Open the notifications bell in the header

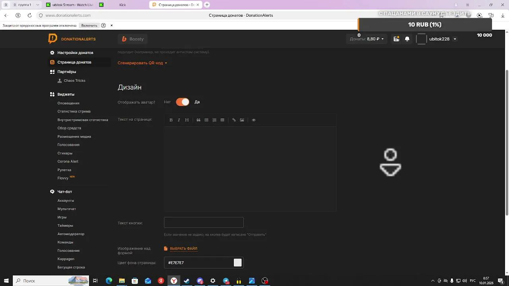pyautogui.click(x=407, y=39)
